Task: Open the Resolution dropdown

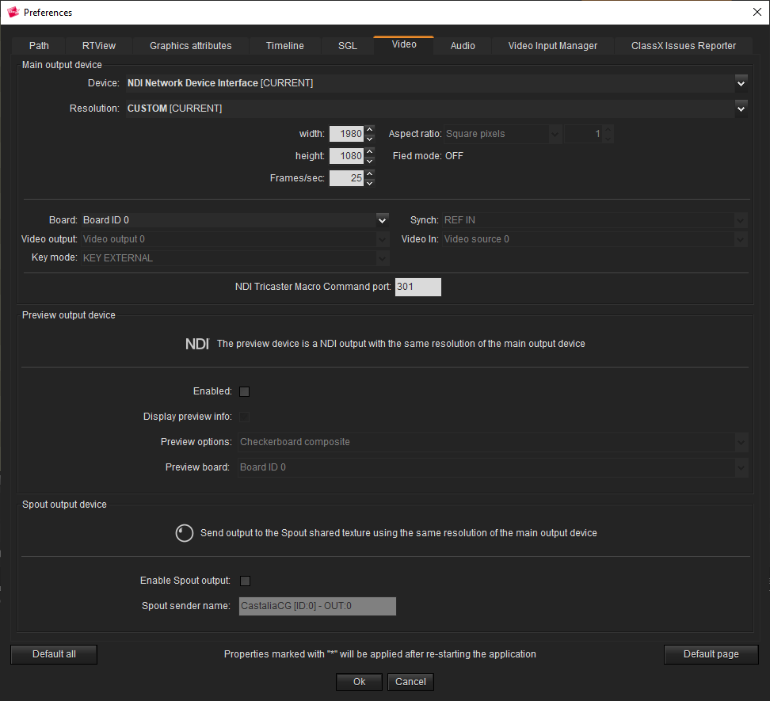Action: [x=741, y=109]
